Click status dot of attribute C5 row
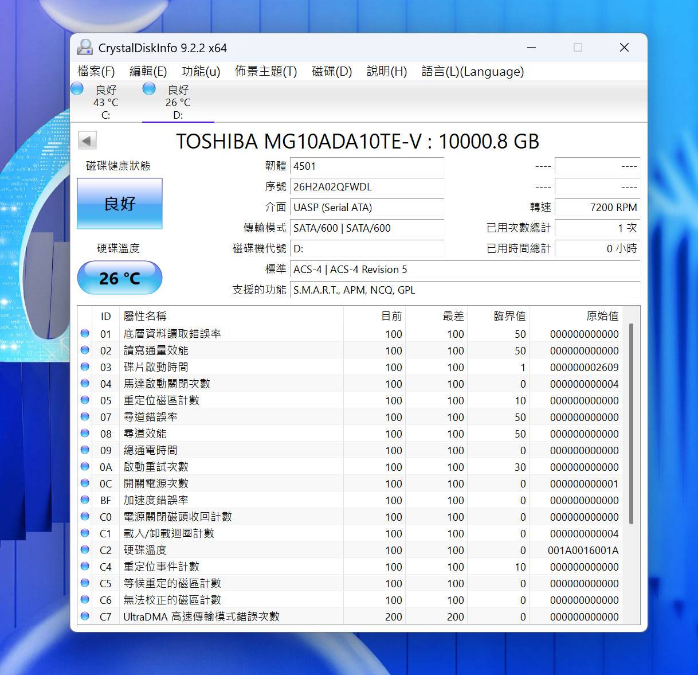 (85, 583)
